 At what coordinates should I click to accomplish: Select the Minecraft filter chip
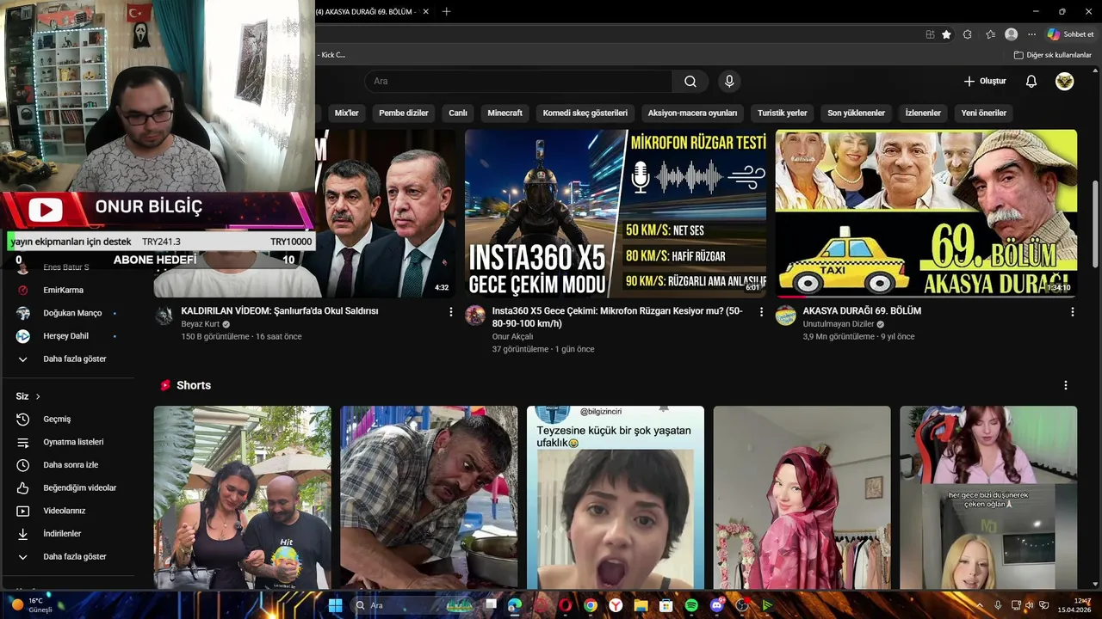click(505, 113)
